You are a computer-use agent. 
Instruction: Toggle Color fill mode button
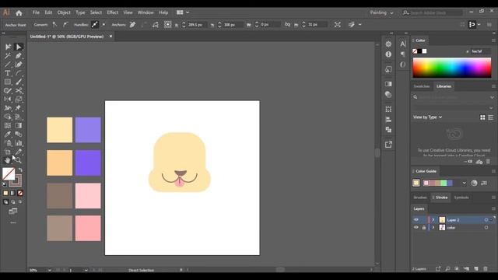pos(5,193)
